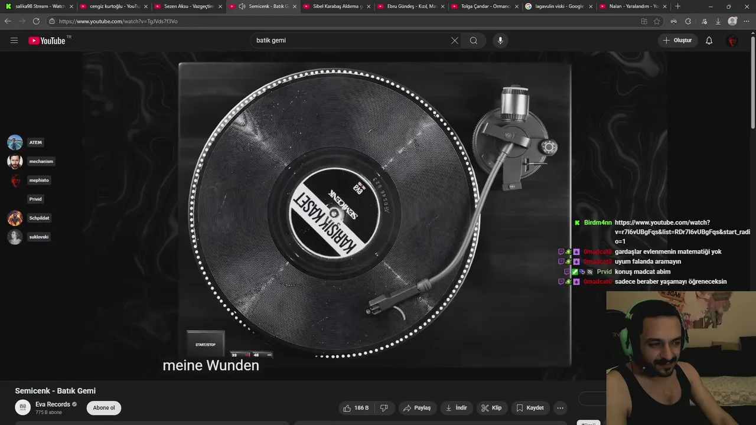Click the Birdm4nn username in chat
Image resolution: width=756 pixels, height=425 pixels.
click(x=598, y=223)
